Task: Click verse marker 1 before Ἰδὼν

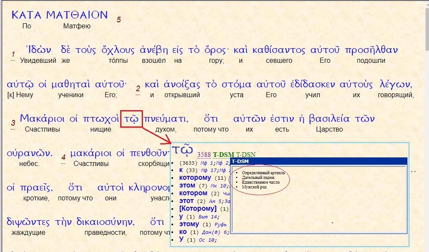Action: (13, 54)
